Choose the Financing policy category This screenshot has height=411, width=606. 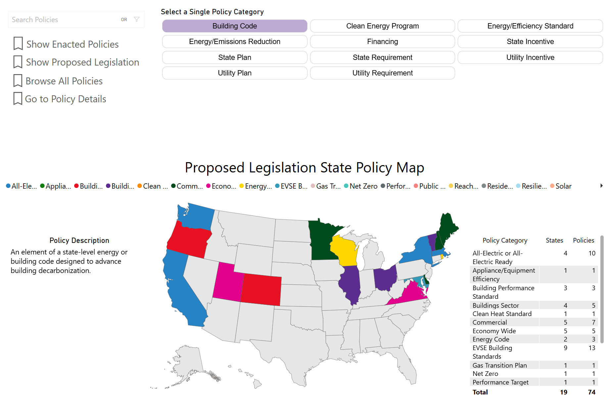click(382, 42)
